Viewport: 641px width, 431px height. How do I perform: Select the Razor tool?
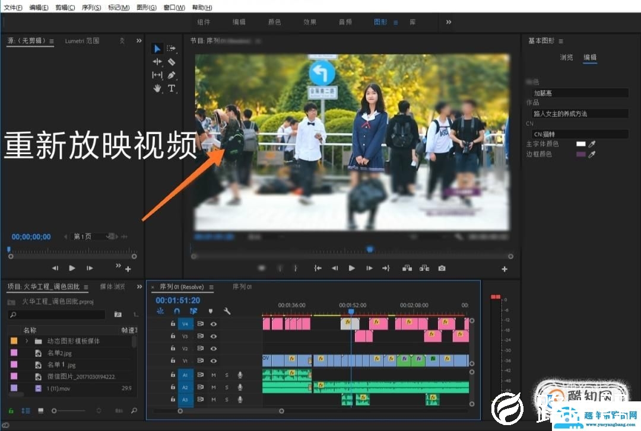[x=173, y=62]
